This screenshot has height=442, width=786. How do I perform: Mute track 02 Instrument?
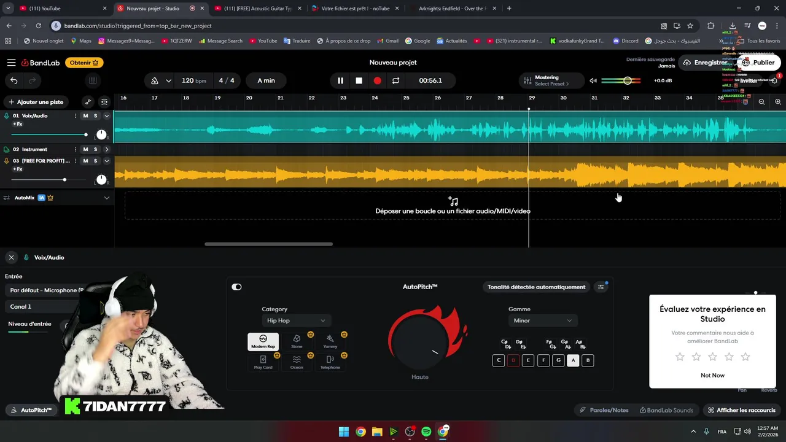(x=85, y=149)
